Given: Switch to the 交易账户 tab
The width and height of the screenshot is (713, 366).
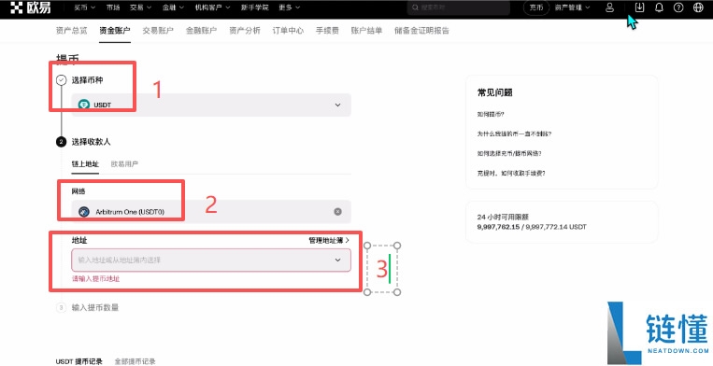Looking at the screenshot, I should (x=158, y=31).
